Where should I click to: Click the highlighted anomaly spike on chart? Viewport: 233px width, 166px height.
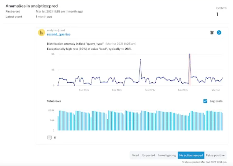click(190, 55)
